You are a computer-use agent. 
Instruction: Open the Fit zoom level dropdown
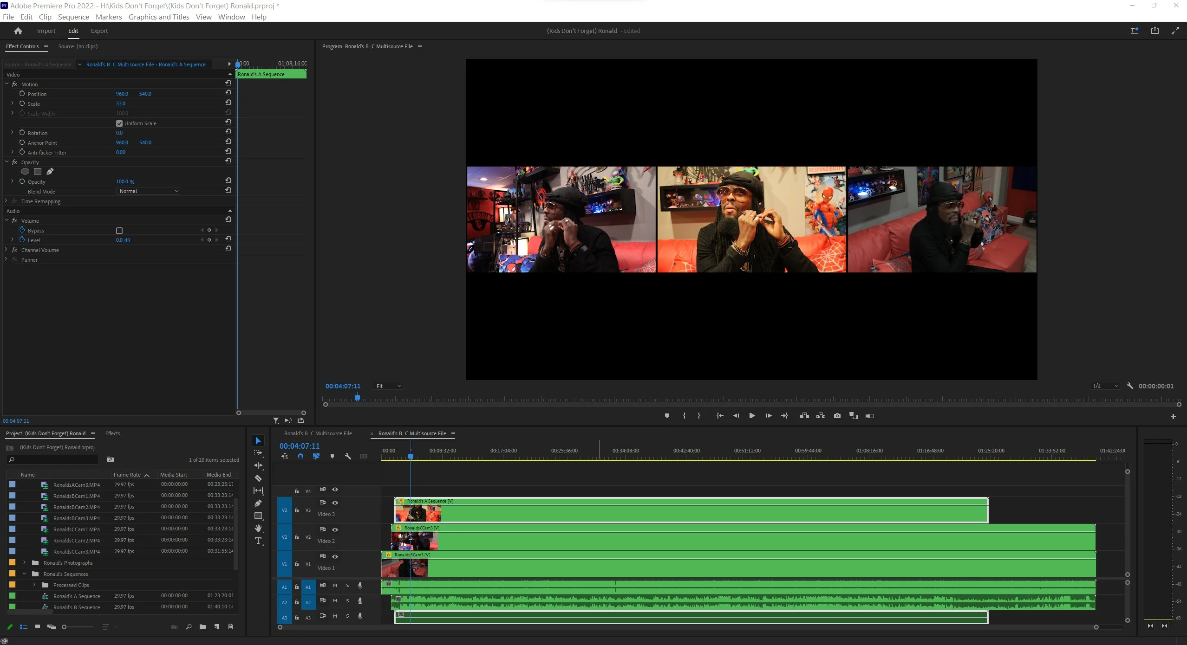(x=388, y=386)
